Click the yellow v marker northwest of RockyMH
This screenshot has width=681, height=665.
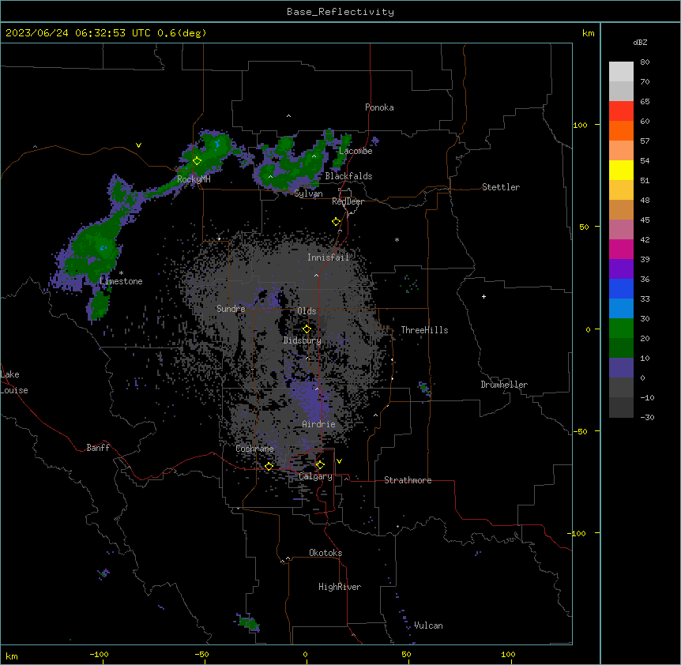(138, 145)
